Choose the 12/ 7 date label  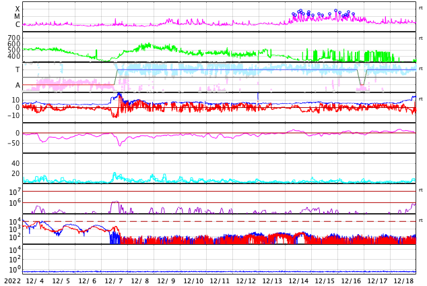(x=114, y=281)
